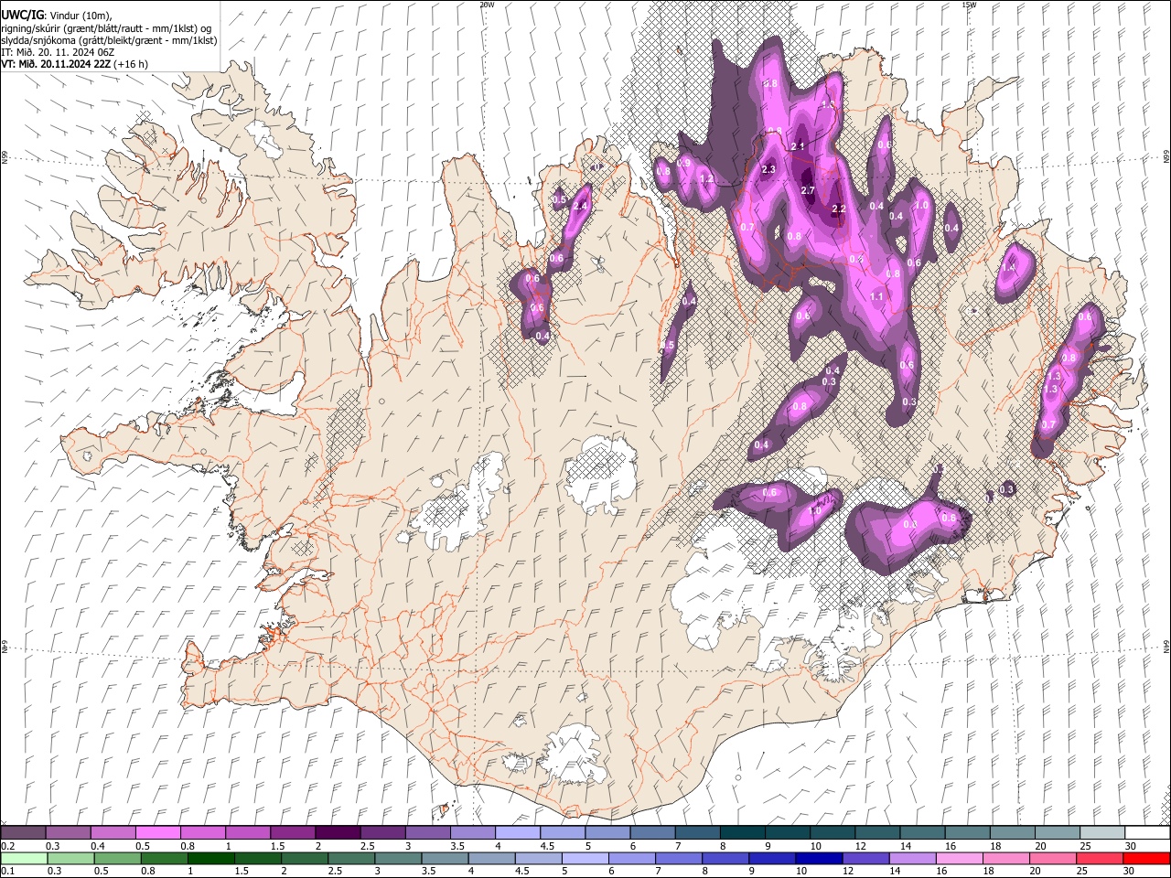Screen dimensions: 1171x878
Task: Click the 20W longitude label
Action: click(487, 5)
